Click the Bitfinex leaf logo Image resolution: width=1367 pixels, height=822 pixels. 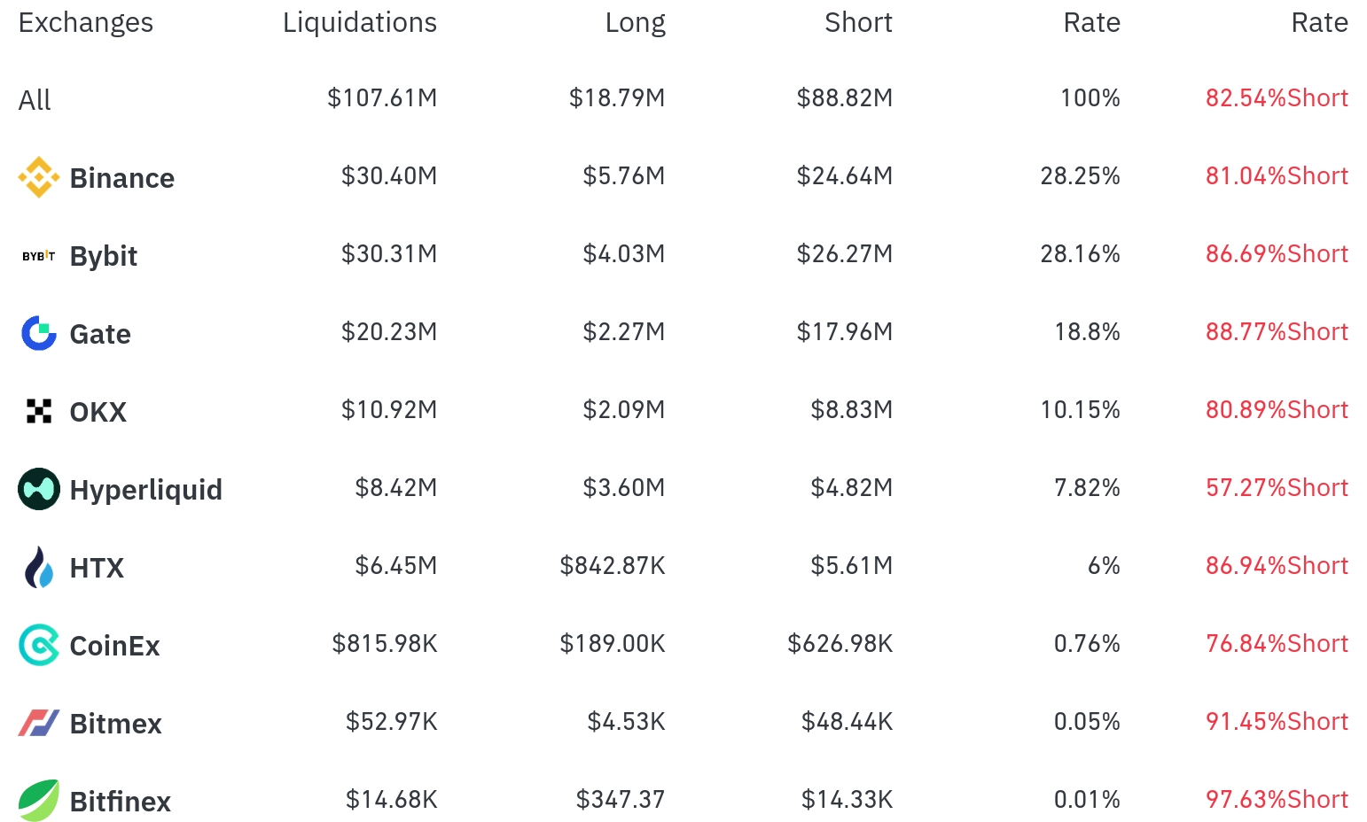coord(38,801)
